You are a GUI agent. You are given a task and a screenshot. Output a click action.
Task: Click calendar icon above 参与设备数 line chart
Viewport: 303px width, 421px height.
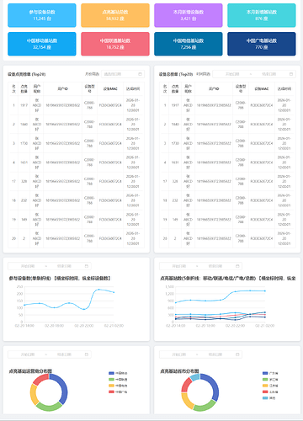pyautogui.click(x=87, y=266)
